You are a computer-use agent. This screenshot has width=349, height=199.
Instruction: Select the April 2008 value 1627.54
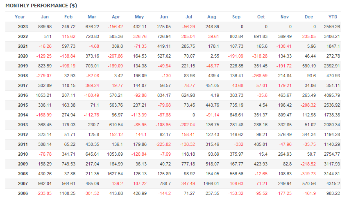click(x=115, y=174)
